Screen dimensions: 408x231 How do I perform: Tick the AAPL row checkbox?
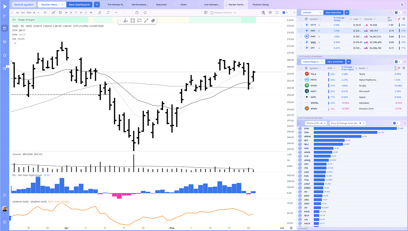click(x=301, y=97)
